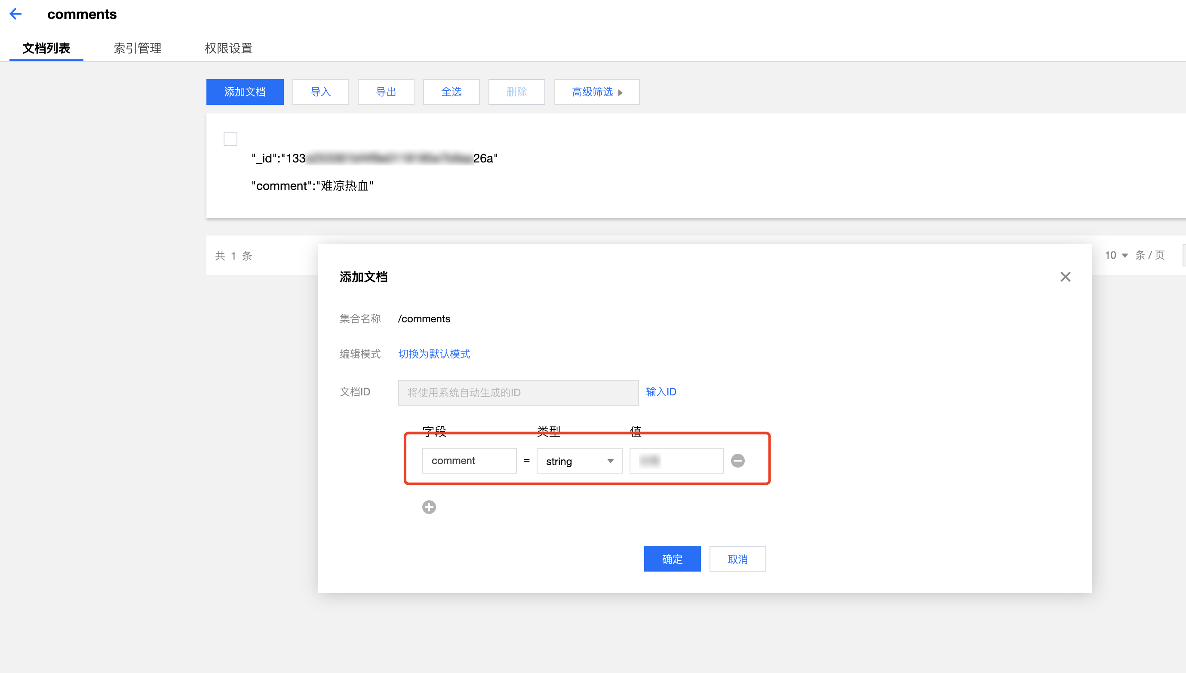Tick the checkbox beside the document record
Image resolution: width=1186 pixels, height=673 pixels.
pyautogui.click(x=230, y=139)
